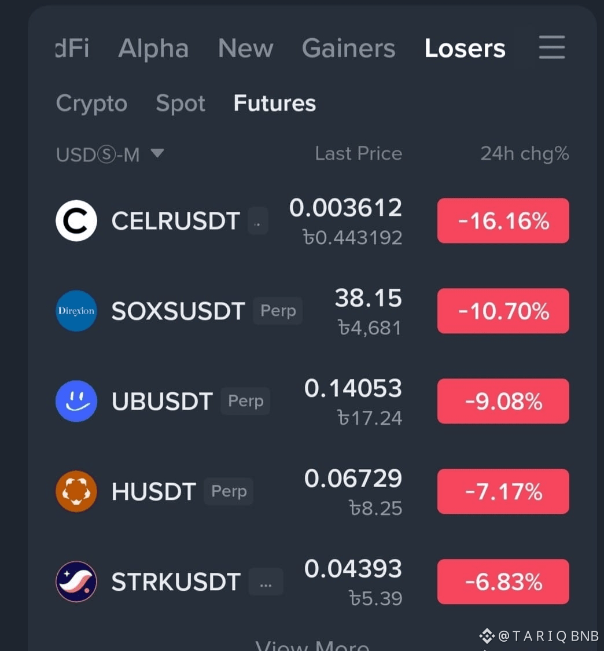Tap the UB smiley coin icon
This screenshot has width=604, height=651.
click(76, 401)
